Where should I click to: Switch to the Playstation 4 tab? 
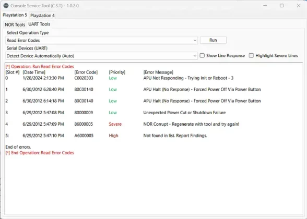(42, 16)
